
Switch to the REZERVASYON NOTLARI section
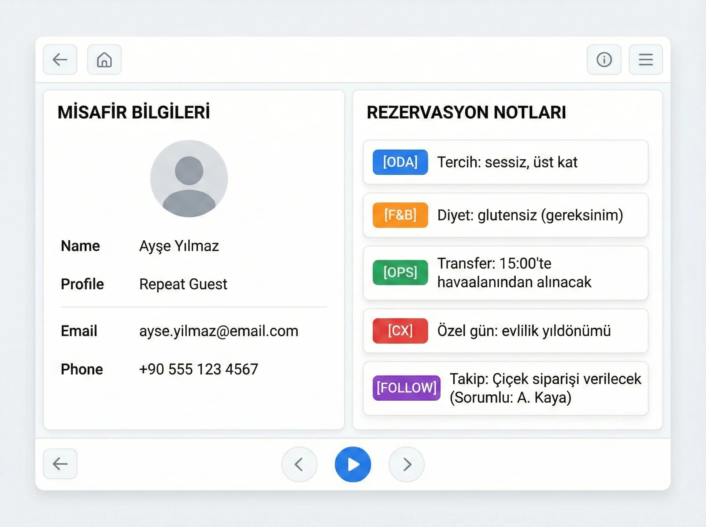(x=467, y=112)
